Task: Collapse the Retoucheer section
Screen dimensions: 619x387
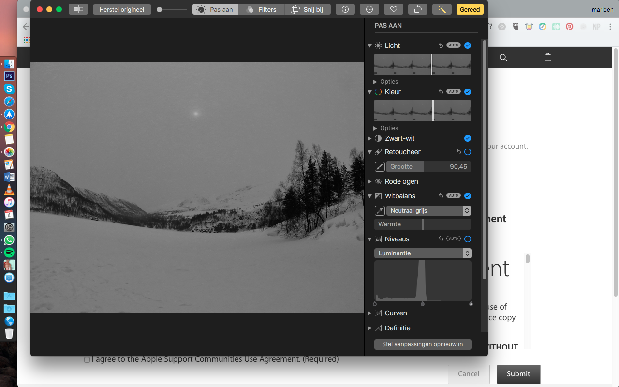Action: (370, 152)
